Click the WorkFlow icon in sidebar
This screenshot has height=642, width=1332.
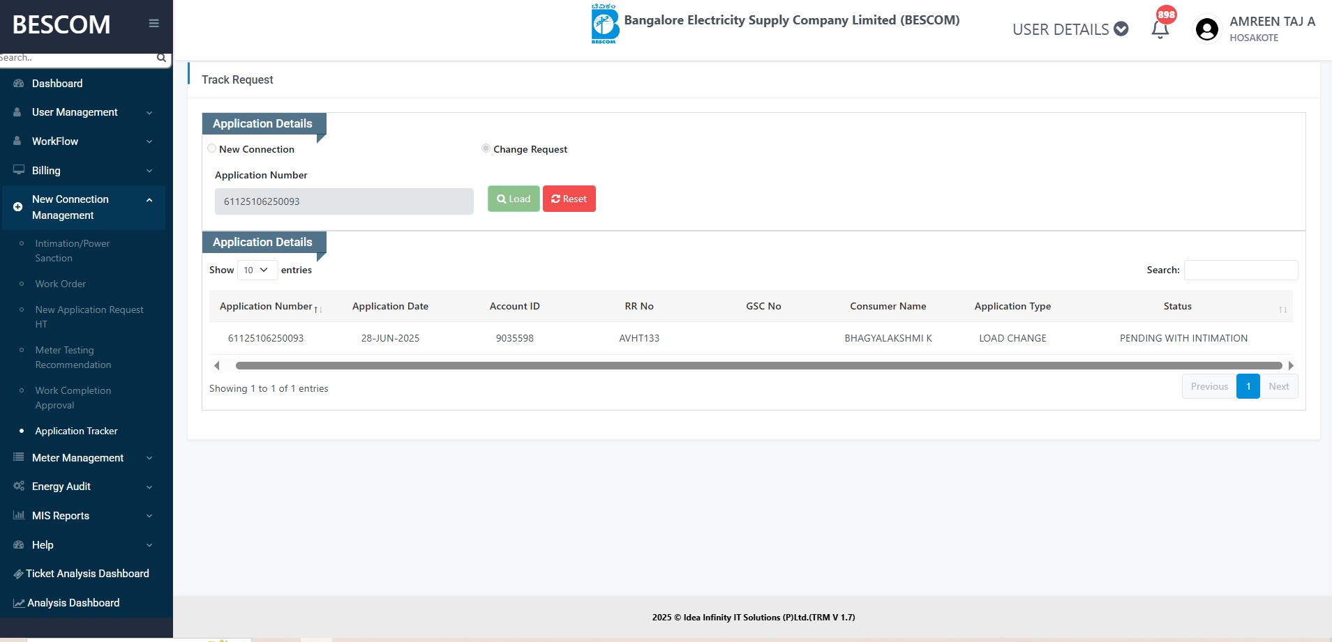(x=17, y=141)
